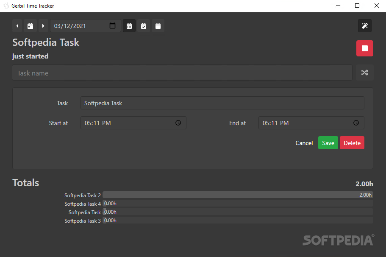The height and width of the screenshot is (257, 386).
Task: Click the End at time field
Action: 311,123
